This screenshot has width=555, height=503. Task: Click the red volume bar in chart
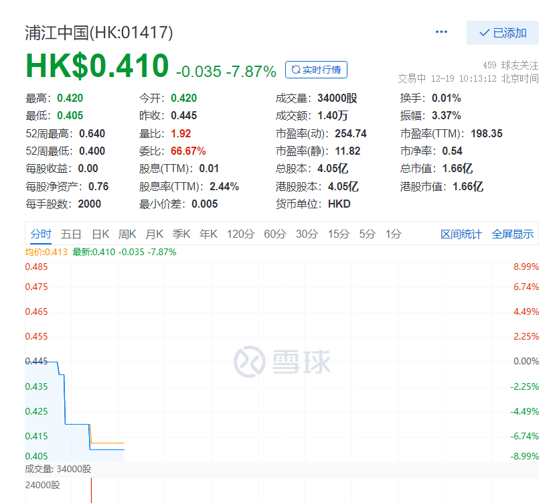coord(90,490)
